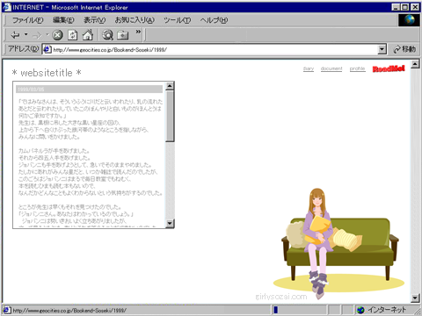Click the red ReadMe! banner
The image size is (422, 316).
pos(389,68)
